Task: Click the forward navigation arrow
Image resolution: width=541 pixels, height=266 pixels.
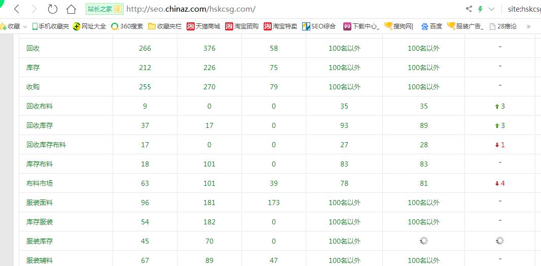Action: click(x=34, y=9)
